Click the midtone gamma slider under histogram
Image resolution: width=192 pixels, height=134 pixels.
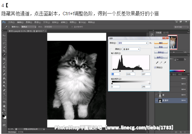coord(133,71)
